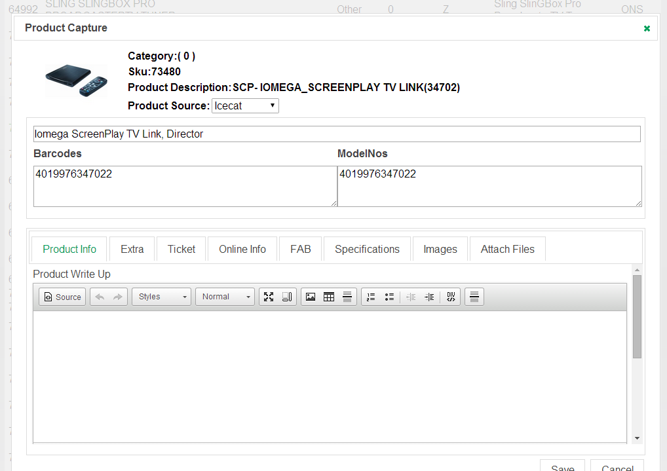The height and width of the screenshot is (471, 667).
Task: Click the "Product Write Up" heading
Action: click(71, 274)
